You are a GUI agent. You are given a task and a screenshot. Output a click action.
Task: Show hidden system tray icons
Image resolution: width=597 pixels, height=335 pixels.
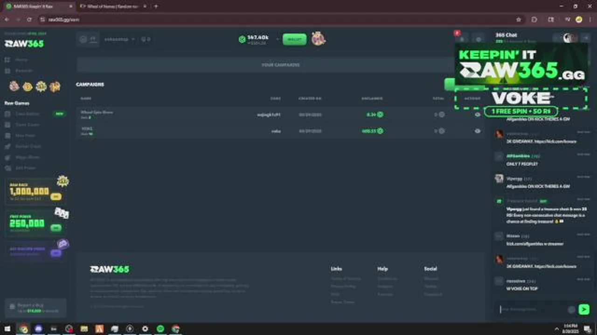[x=556, y=329]
